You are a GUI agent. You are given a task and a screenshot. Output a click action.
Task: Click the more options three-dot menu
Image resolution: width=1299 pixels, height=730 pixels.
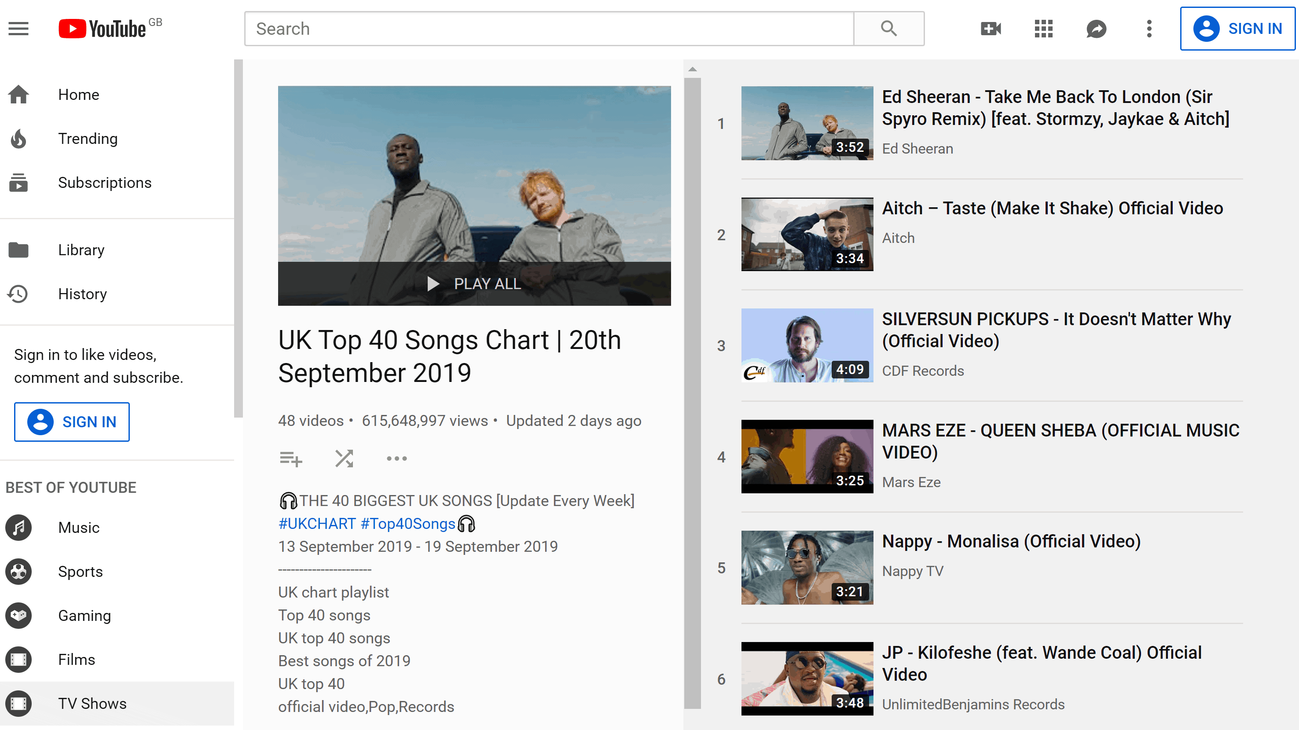(397, 458)
